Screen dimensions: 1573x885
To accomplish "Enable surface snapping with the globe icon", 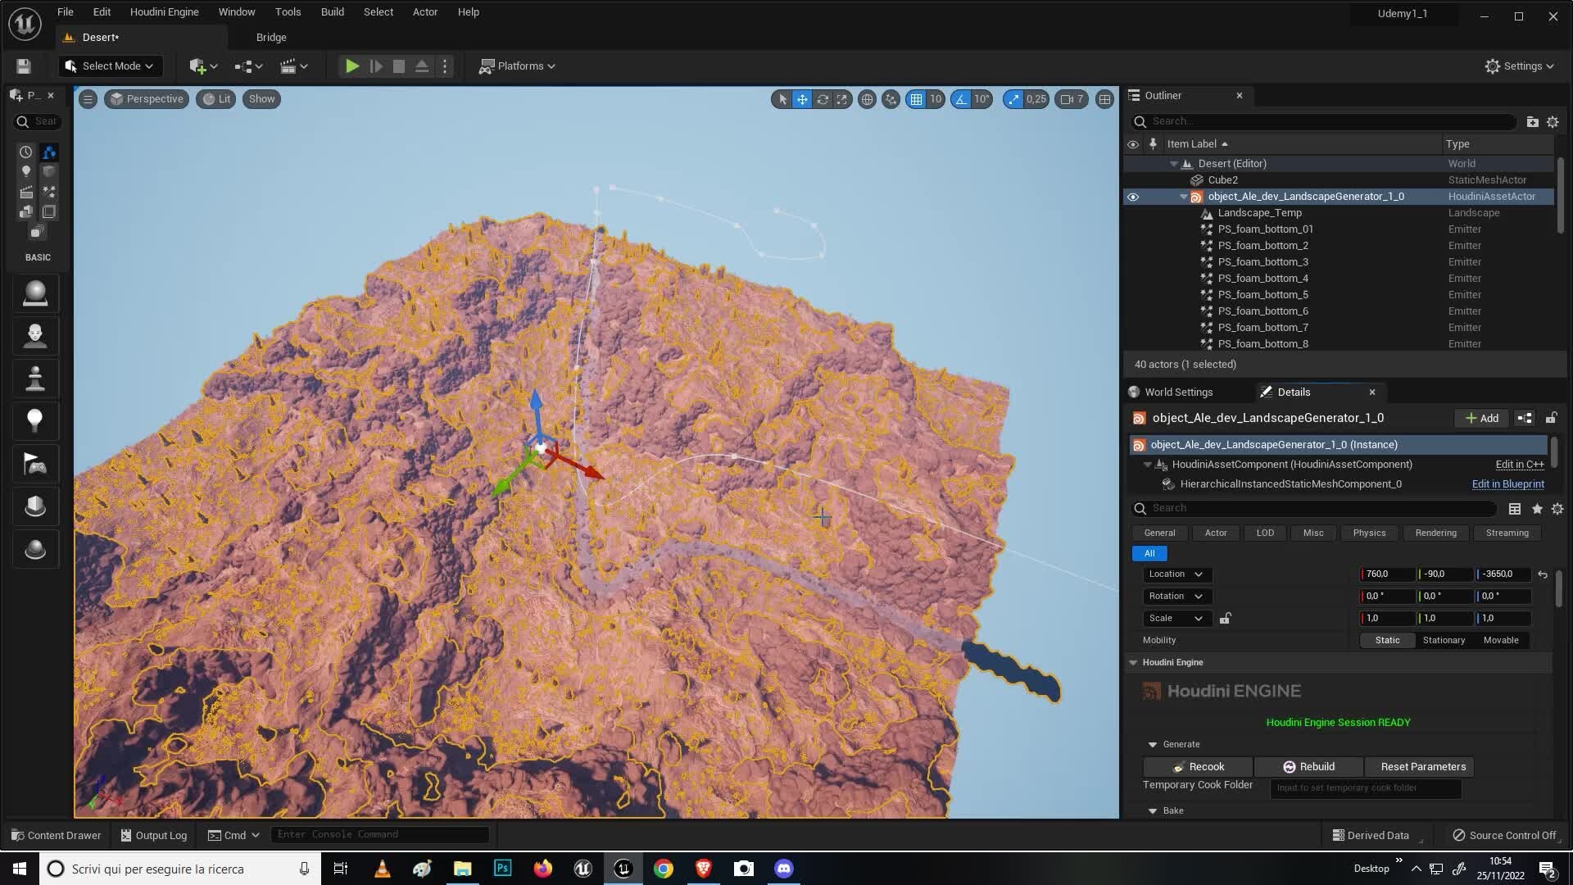I will tap(867, 99).
